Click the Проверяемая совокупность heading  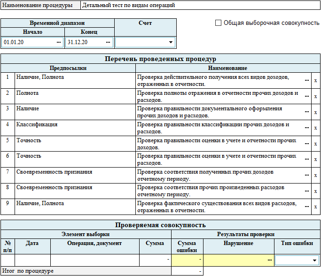[x=160, y=225]
